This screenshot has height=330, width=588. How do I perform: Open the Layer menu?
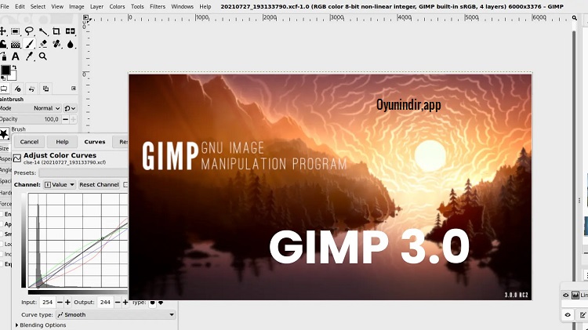(96, 6)
